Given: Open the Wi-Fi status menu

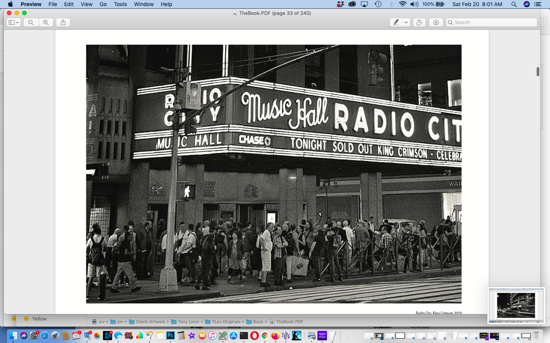Looking at the screenshot, I should click(403, 4).
